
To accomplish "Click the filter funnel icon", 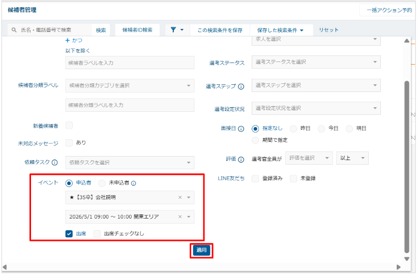I will click(x=173, y=30).
